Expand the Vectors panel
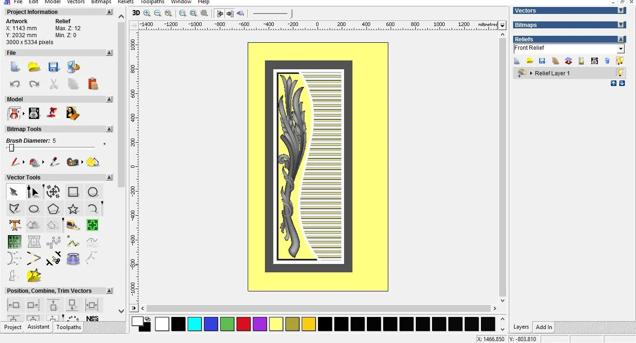The image size is (636, 343). click(x=621, y=11)
